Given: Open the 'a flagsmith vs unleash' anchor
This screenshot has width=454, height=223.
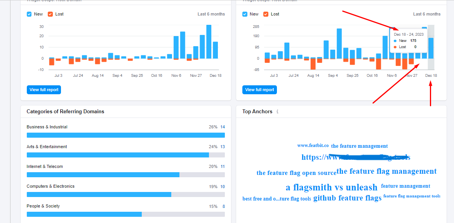Looking at the screenshot, I should [331, 188].
